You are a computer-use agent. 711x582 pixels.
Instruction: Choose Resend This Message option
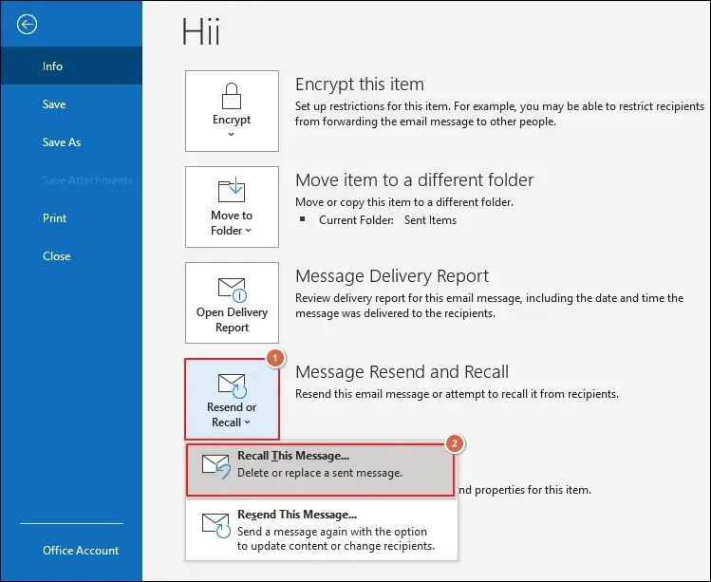click(x=322, y=530)
